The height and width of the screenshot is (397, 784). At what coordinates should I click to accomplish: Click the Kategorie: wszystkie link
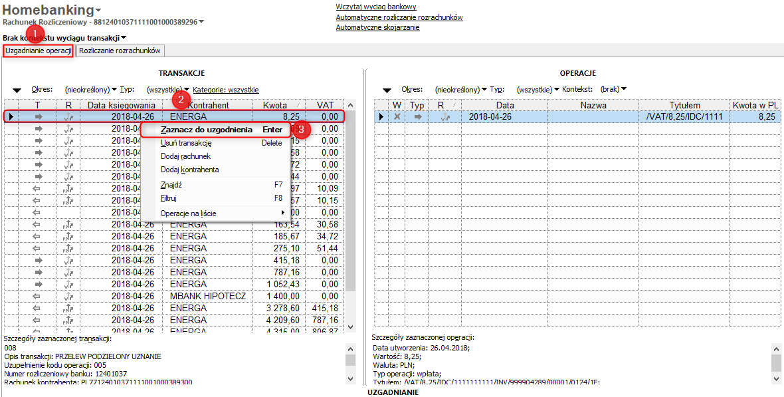pyautogui.click(x=225, y=90)
